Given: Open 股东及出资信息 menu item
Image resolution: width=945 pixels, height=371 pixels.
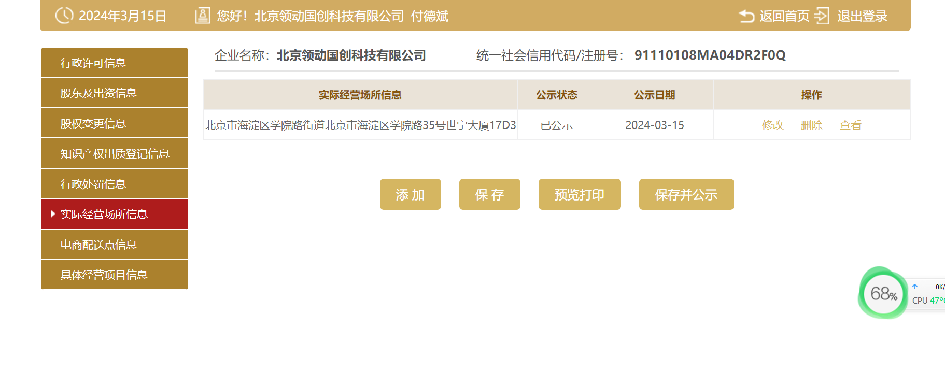Looking at the screenshot, I should click(x=115, y=93).
